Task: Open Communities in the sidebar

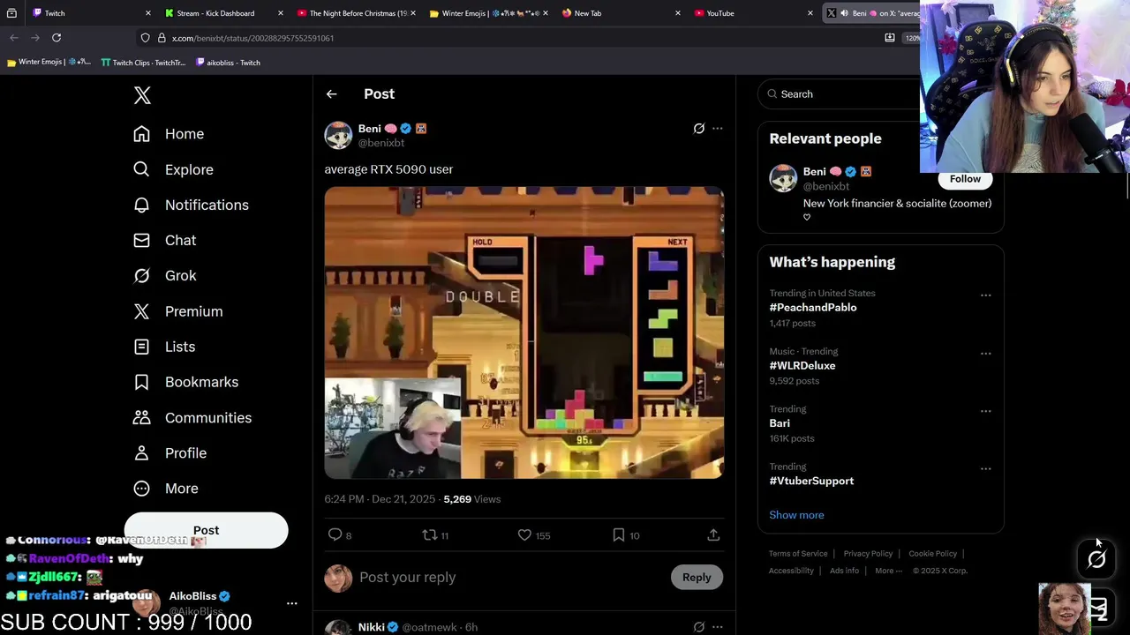Action: pyautogui.click(x=192, y=417)
